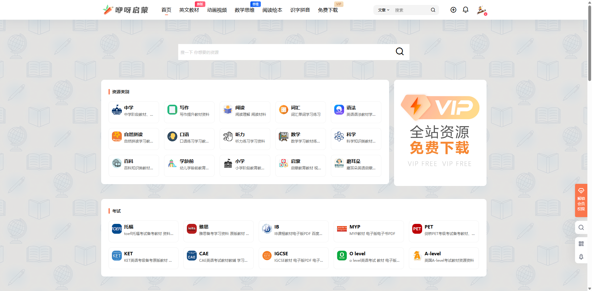Expand the 文章 search type dropdown
592x291 pixels.
tap(383, 10)
